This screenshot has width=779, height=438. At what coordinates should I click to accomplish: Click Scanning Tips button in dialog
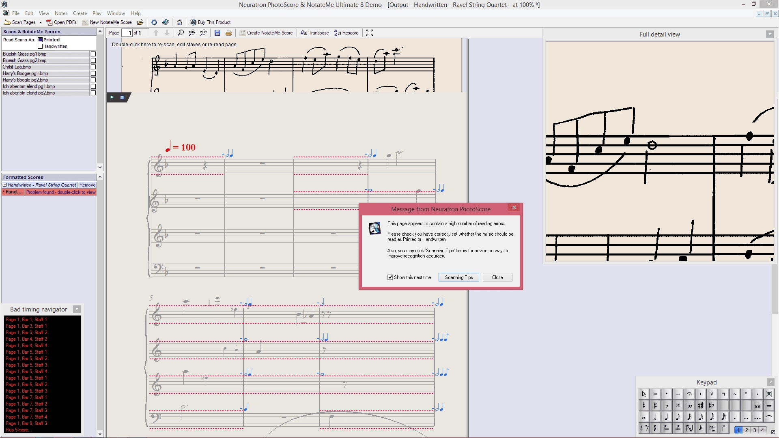[x=459, y=277]
